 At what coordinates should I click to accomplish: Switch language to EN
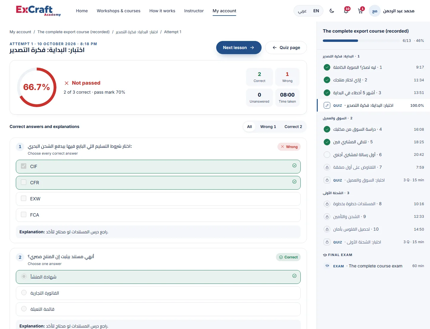(316, 11)
